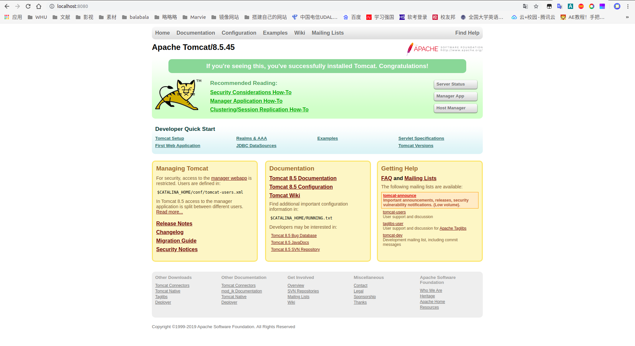The image size is (635, 346).
Task: Open the 中国电信UDAL bookmark
Action: [315, 17]
